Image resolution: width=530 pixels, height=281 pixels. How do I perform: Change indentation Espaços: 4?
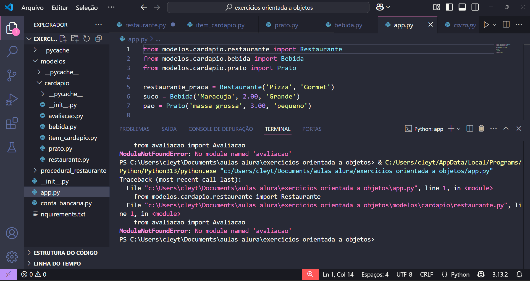(x=375, y=274)
